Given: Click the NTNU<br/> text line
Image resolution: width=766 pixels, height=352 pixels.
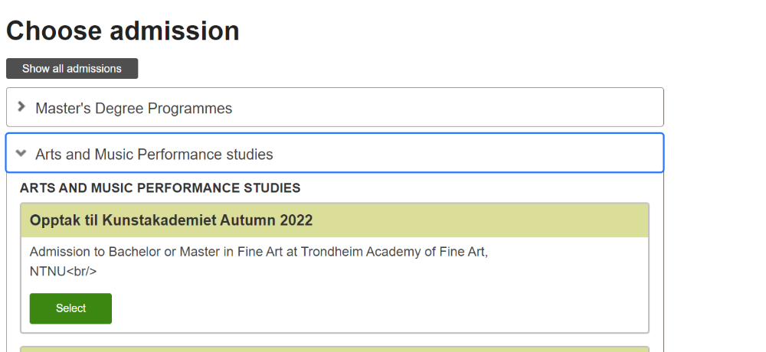Looking at the screenshot, I should coord(63,271).
